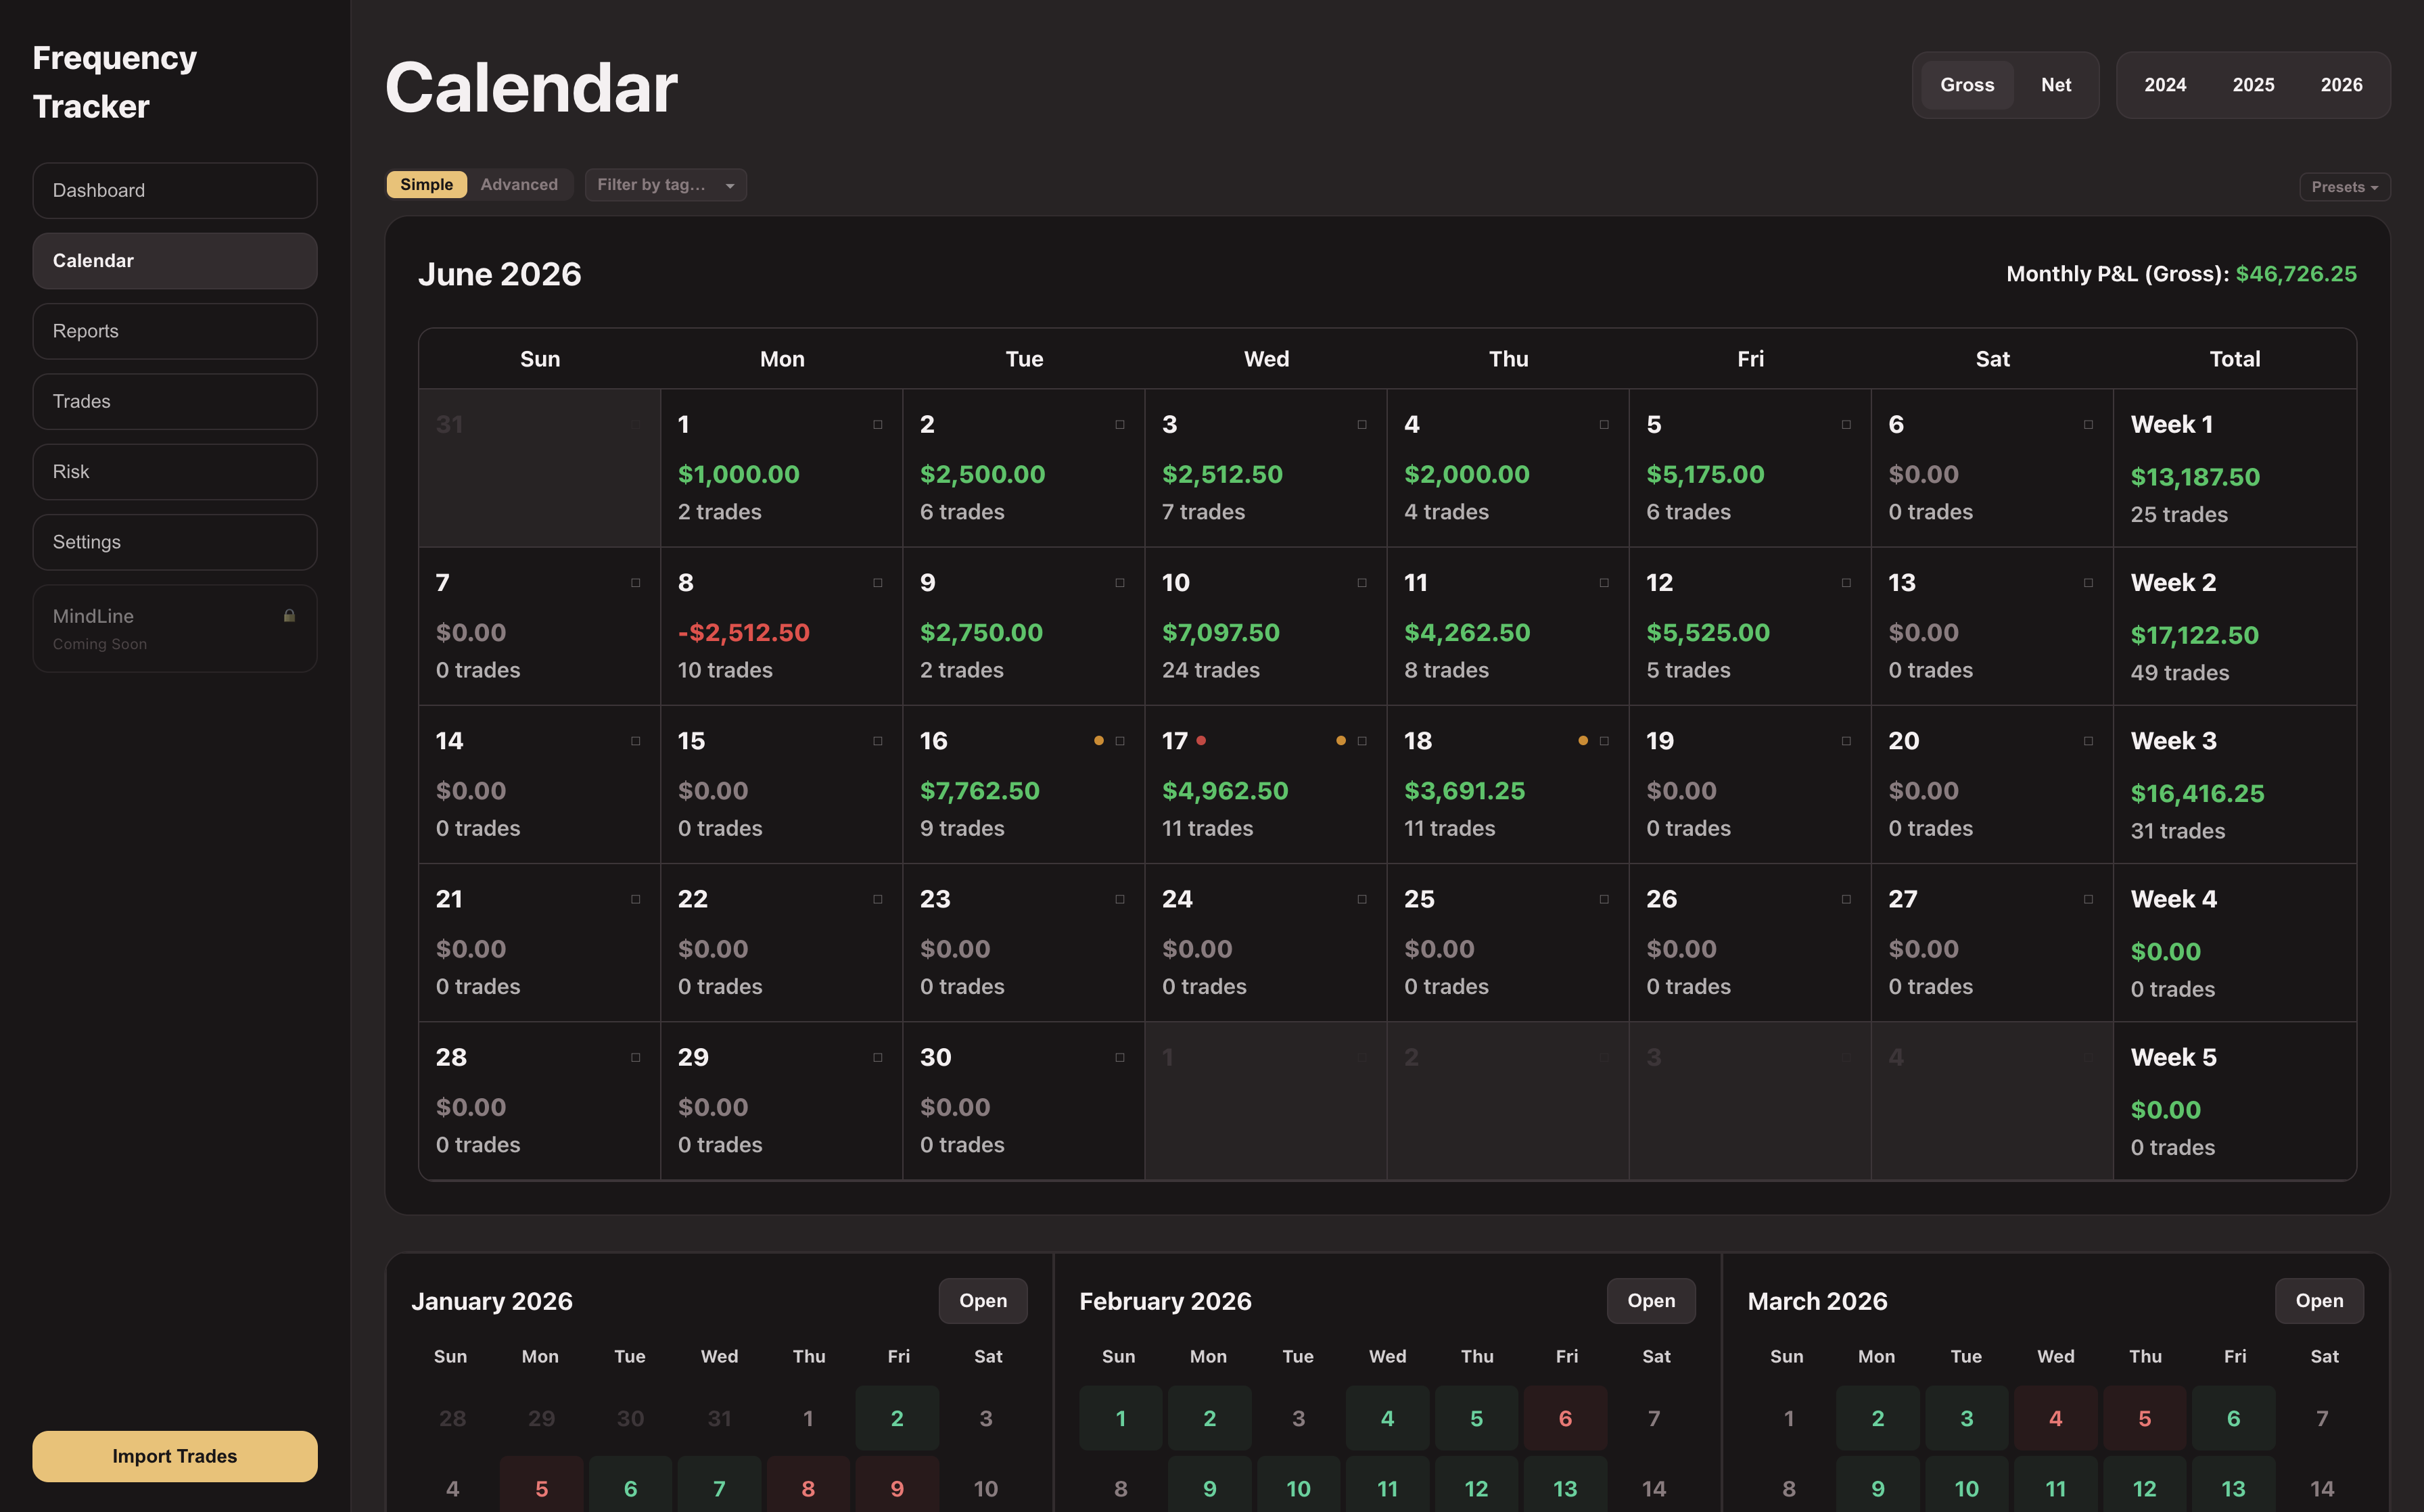Image resolution: width=2424 pixels, height=1512 pixels.
Task: Select day 6 in the February mini calendar
Action: coord(1565,1418)
